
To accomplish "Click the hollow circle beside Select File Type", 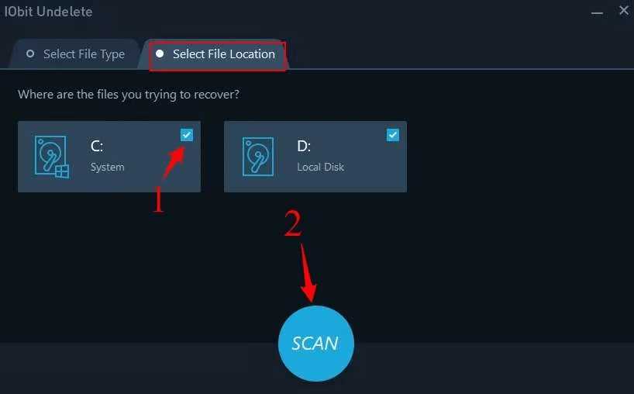I will point(30,54).
